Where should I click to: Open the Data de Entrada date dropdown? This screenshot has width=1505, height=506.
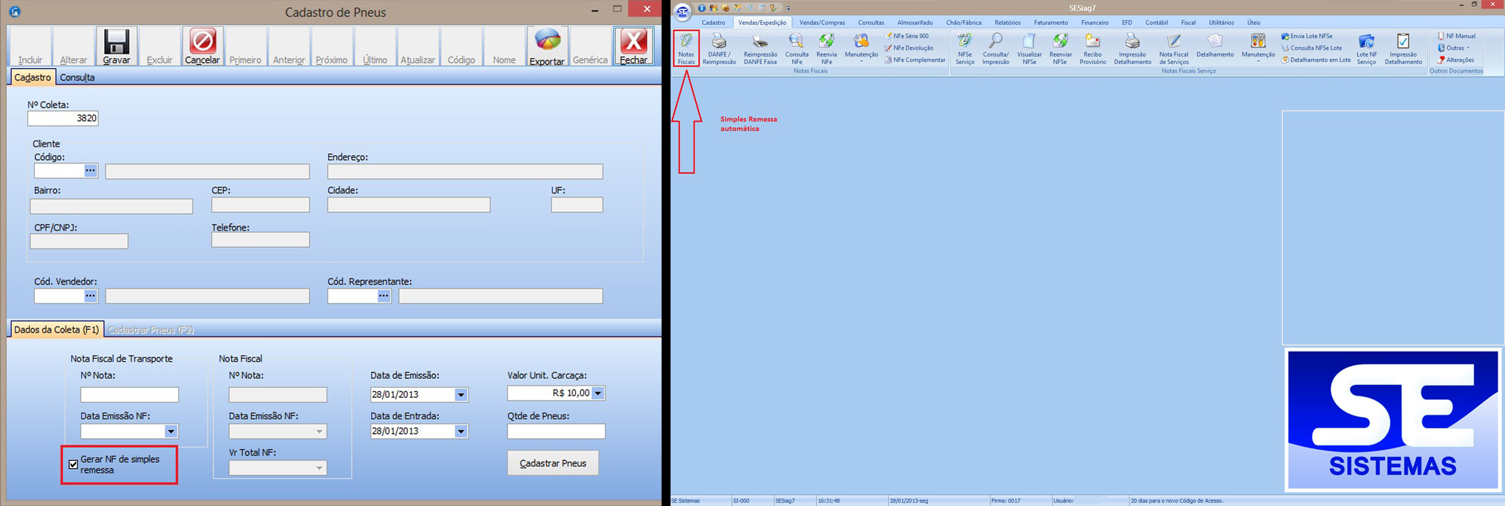pyautogui.click(x=461, y=431)
